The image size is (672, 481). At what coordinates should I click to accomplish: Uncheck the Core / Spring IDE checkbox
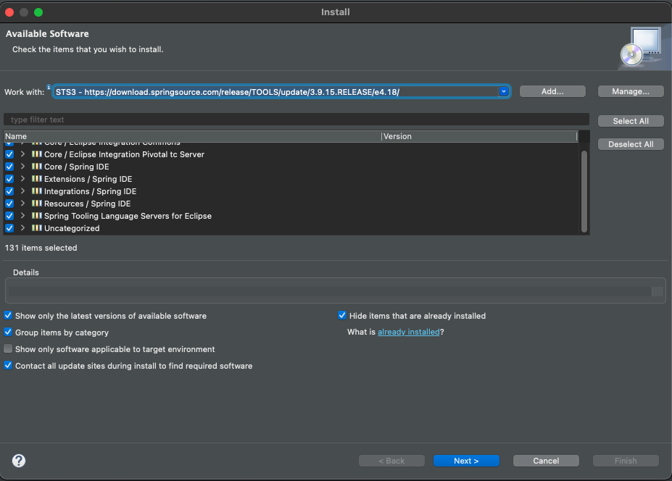tap(9, 167)
